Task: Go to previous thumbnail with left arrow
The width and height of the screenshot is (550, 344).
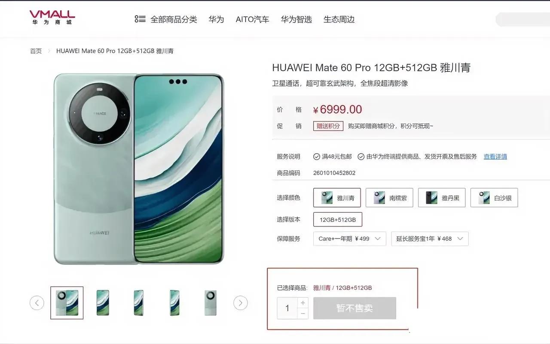Action: coord(37,303)
